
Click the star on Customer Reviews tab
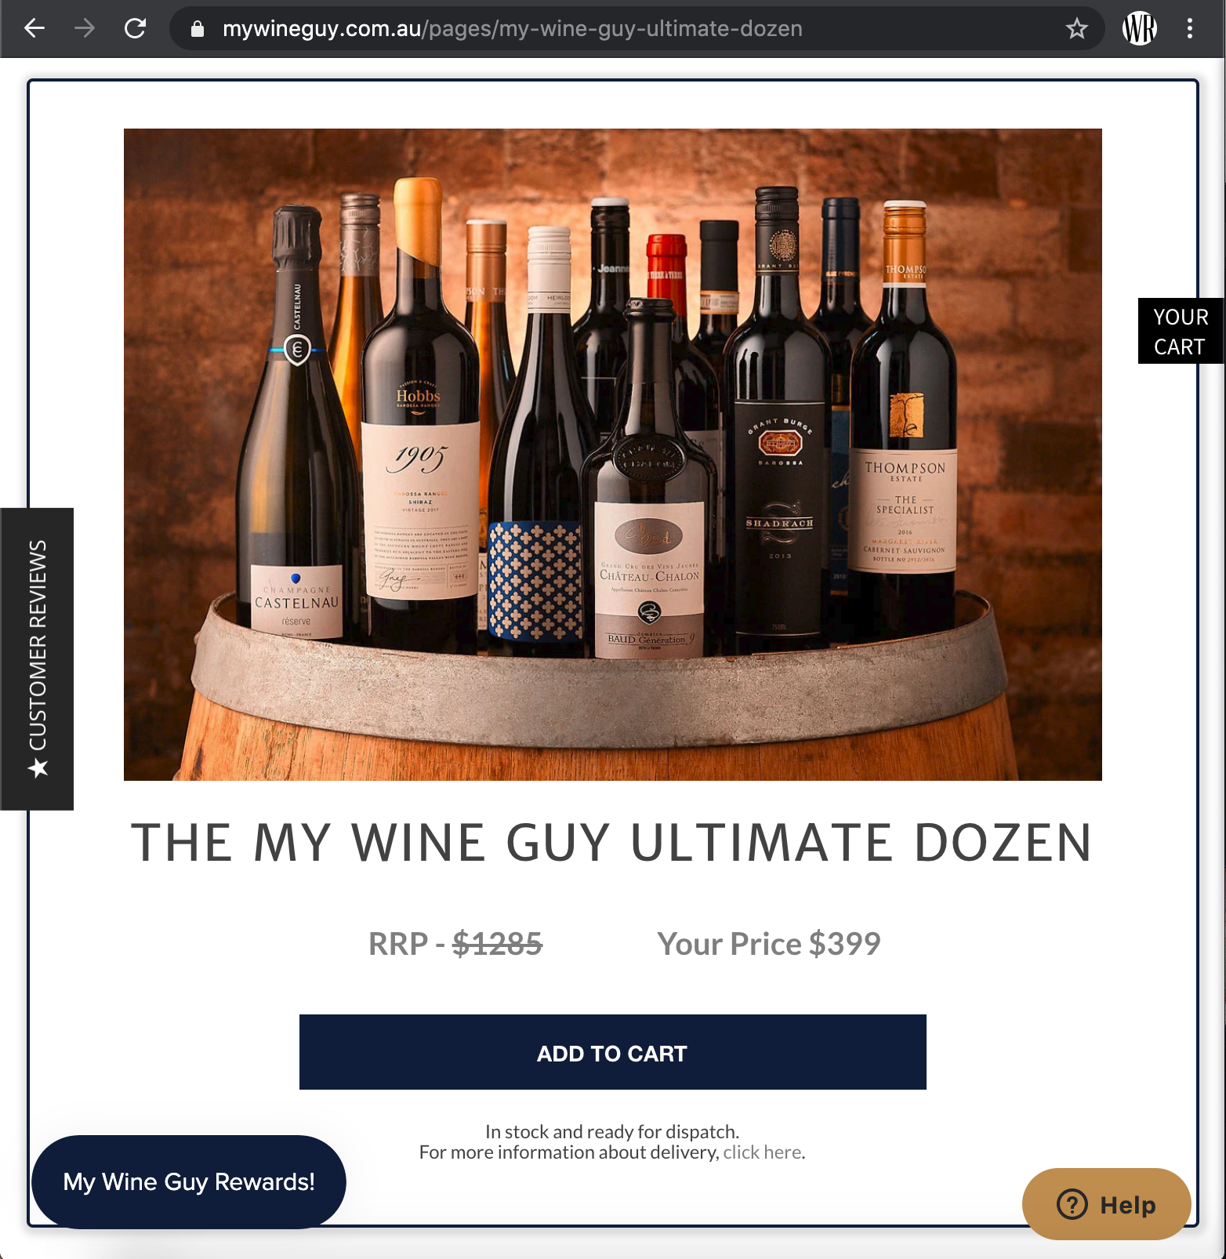click(38, 768)
